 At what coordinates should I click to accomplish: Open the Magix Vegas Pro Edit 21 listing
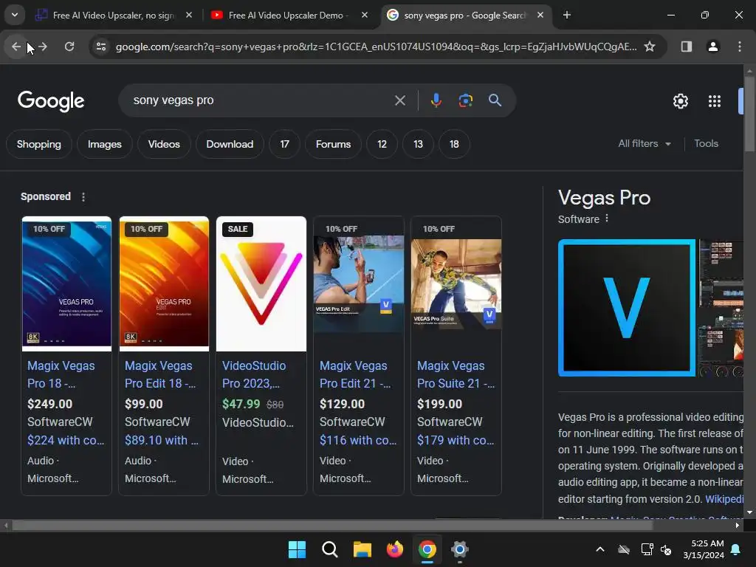[355, 374]
